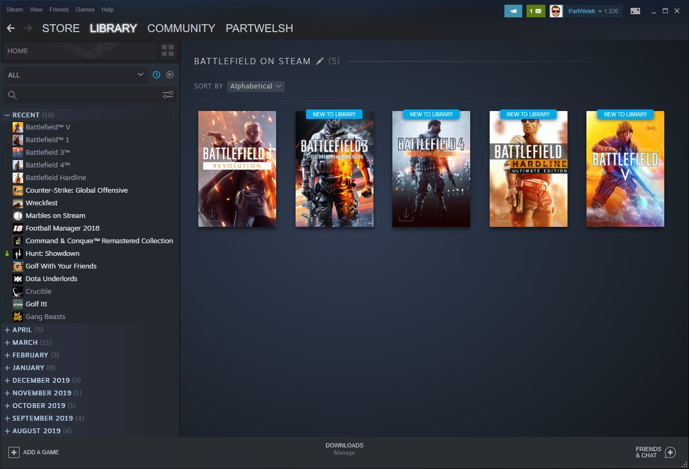The height and width of the screenshot is (469, 689).
Task: Open the Help menu
Action: click(x=107, y=9)
